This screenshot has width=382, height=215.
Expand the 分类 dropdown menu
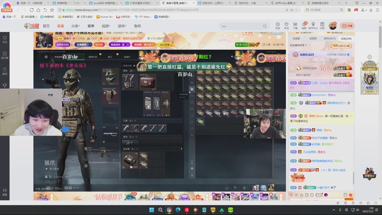(x=75, y=26)
